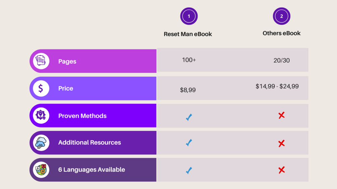Click the $8,99 price value
337x189 pixels.
click(x=188, y=90)
